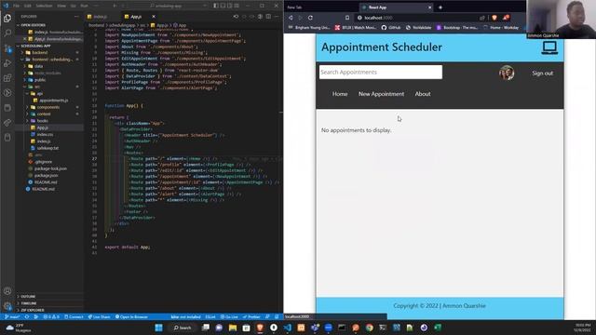Open the Edit menu in VS Code
Viewport: 596px width, 335px height.
tap(28, 6)
